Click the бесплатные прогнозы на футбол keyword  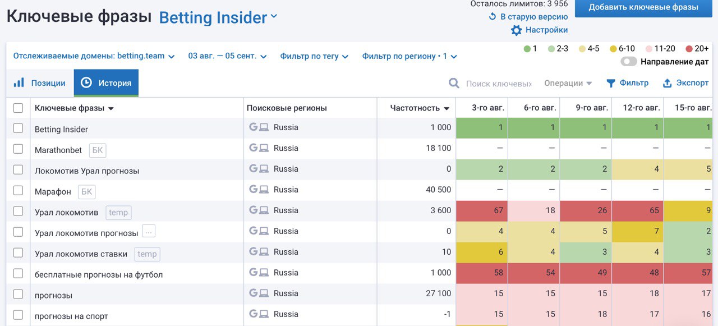(99, 275)
